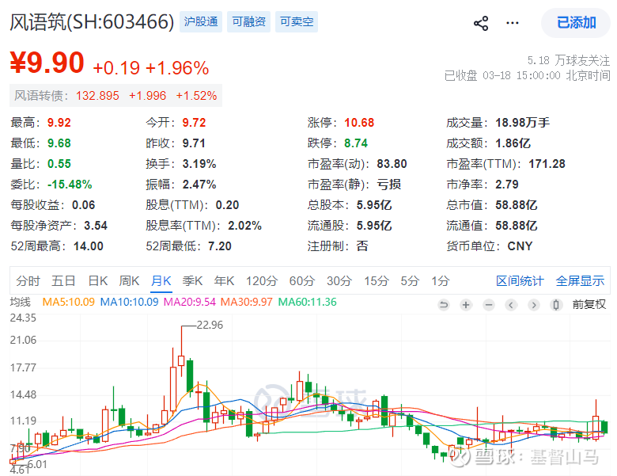Viewport: 617px width, 476px height.
Task: Zoom out chart with minus icon
Action: (x=489, y=305)
